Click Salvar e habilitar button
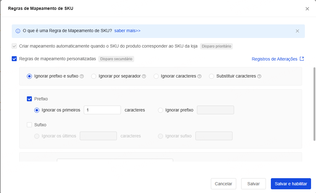The height and width of the screenshot is (193, 316). coord(291,184)
